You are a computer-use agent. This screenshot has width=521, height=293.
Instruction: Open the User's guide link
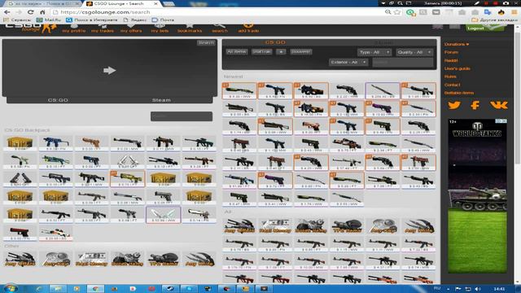tap(458, 68)
